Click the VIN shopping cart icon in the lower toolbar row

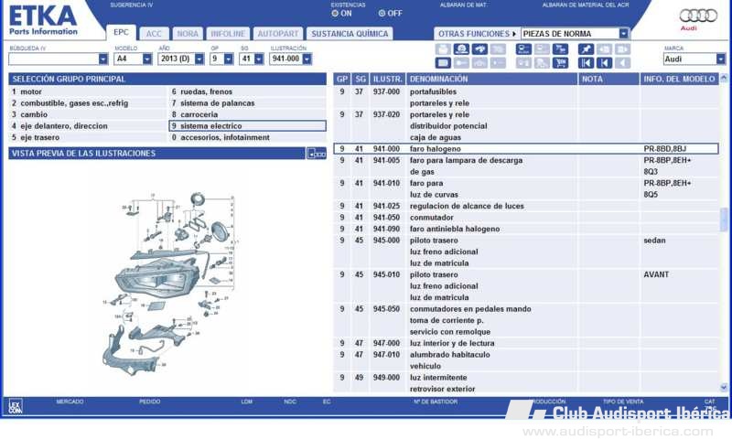(x=560, y=63)
